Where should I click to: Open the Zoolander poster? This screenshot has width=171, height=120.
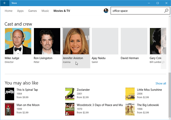point(70,94)
